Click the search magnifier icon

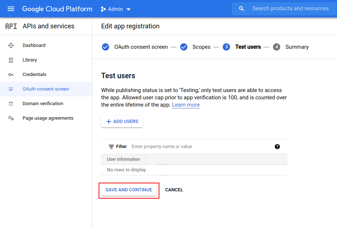(241, 9)
